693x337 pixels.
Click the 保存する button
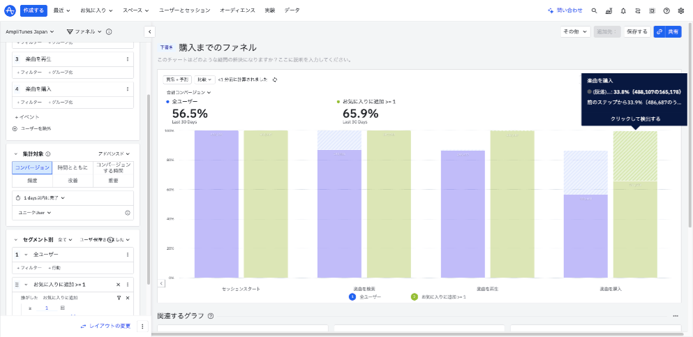click(636, 31)
